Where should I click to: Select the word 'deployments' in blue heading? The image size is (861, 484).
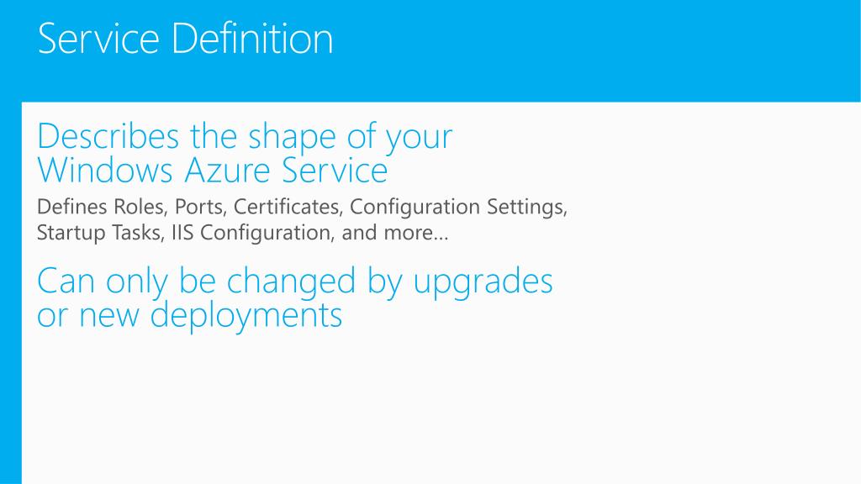[246, 317]
